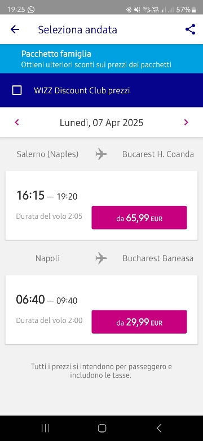Open the Pacchetto famiglia banner
The height and width of the screenshot is (441, 203).
(101, 59)
